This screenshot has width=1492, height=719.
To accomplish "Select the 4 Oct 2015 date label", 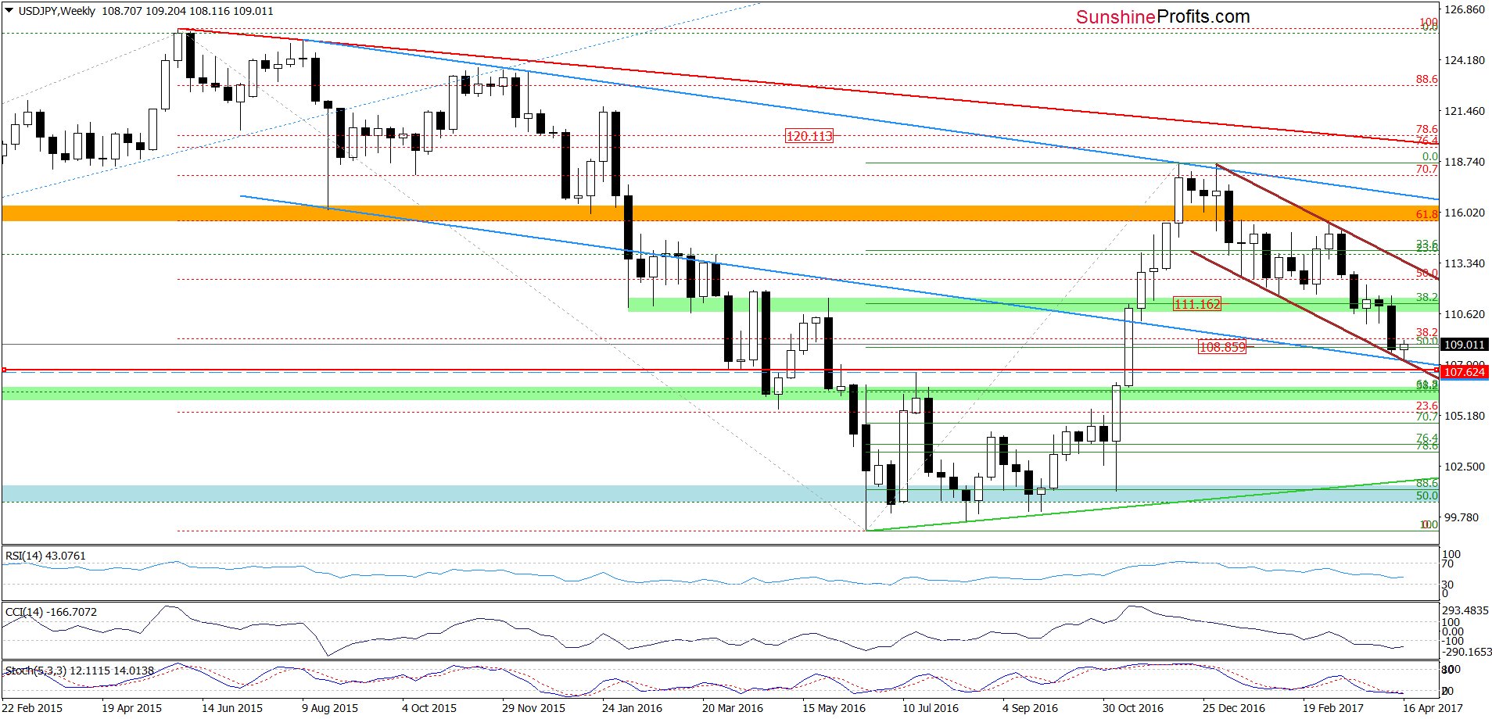I will point(429,708).
